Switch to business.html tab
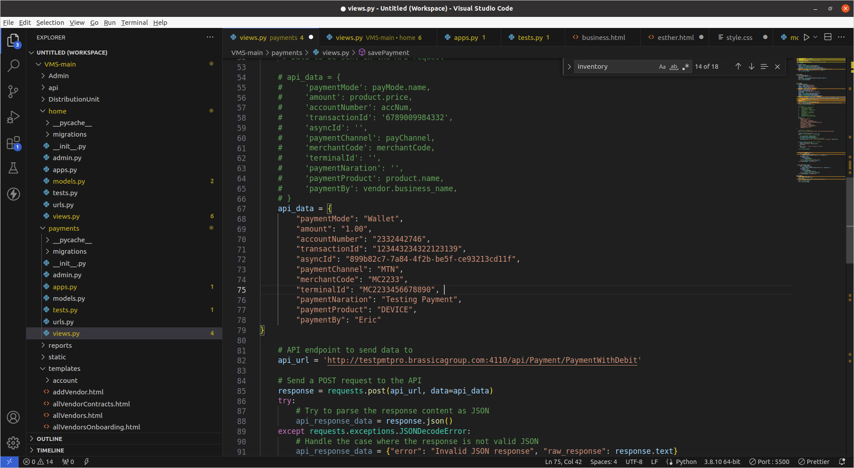Screen dimensions: 854x468 [603, 38]
